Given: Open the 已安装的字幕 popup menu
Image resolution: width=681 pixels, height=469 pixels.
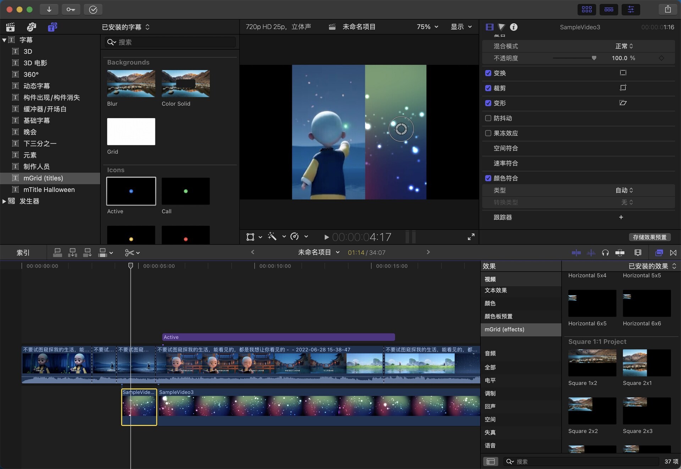Looking at the screenshot, I should 126,27.
